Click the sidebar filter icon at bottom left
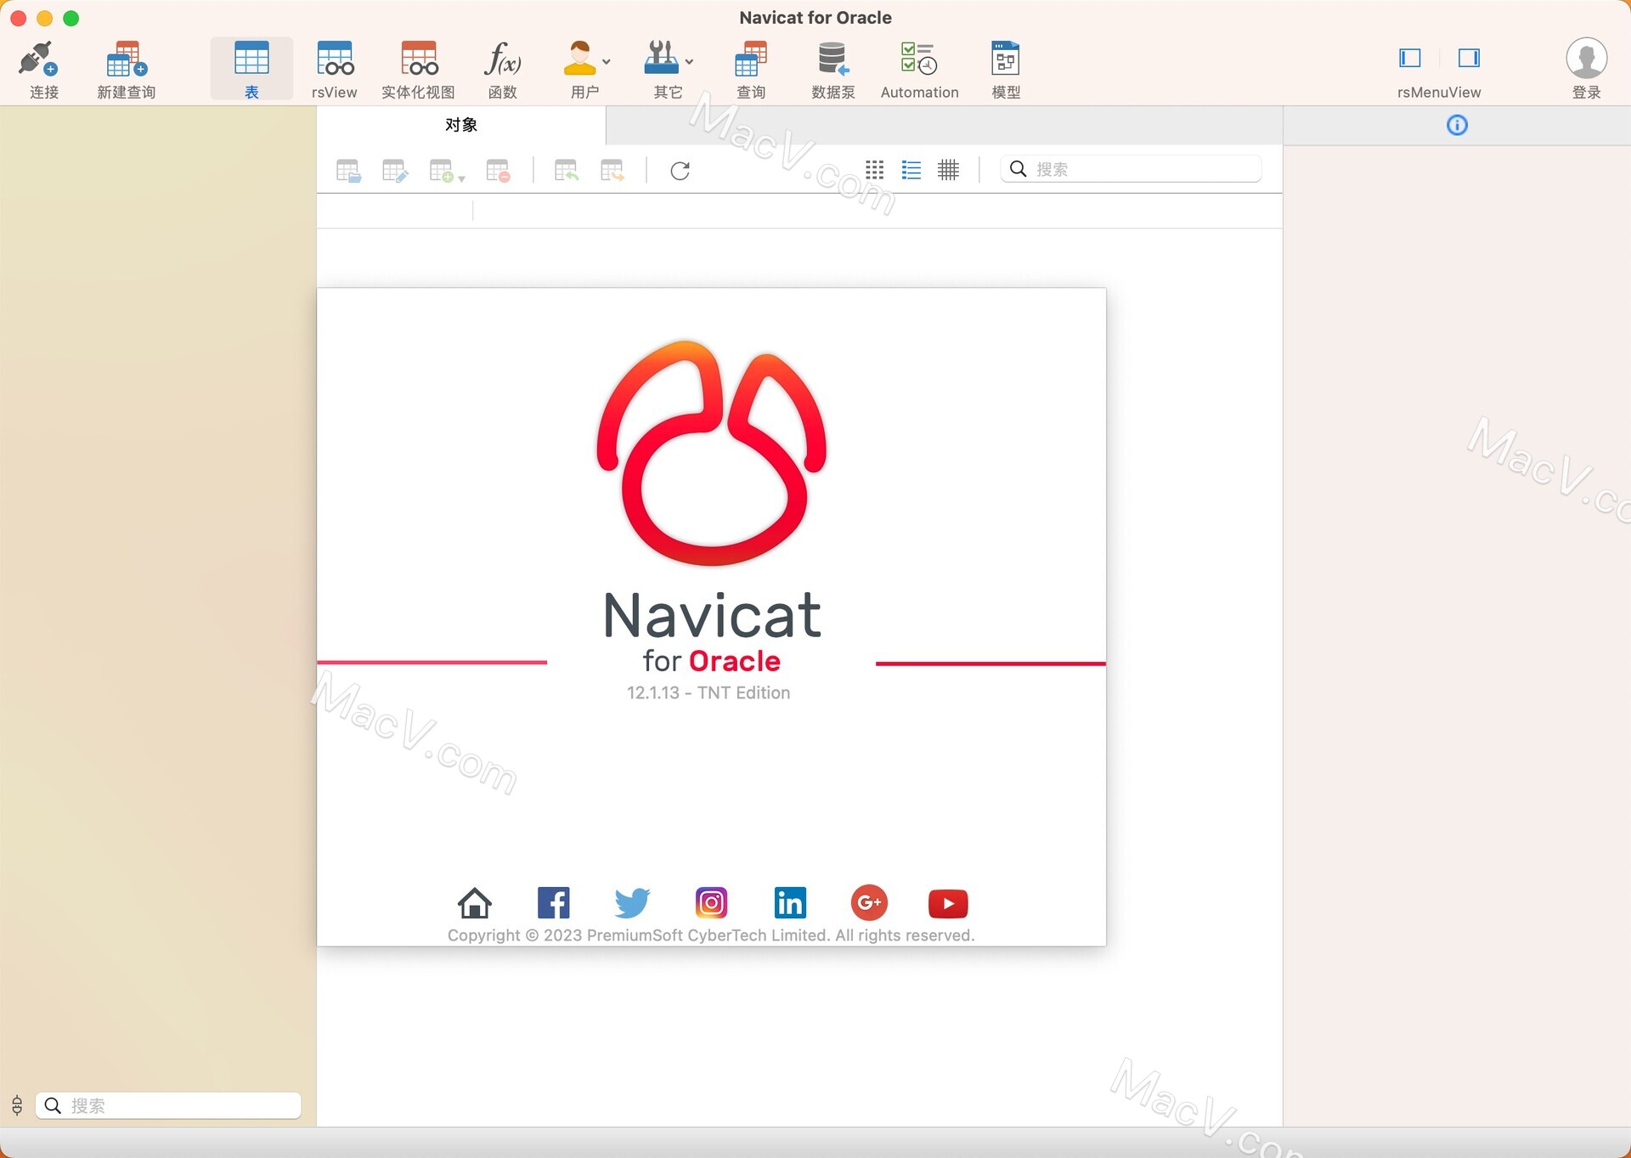Screen dimensions: 1631x1158 coord(17,1105)
